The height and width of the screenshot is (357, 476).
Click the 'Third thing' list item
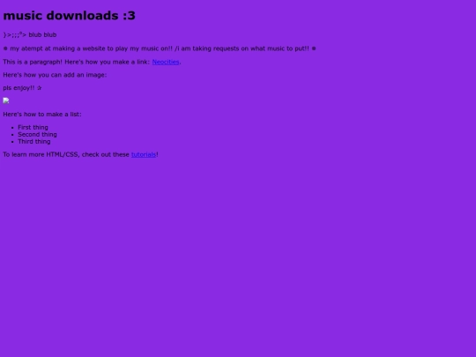[34, 141]
